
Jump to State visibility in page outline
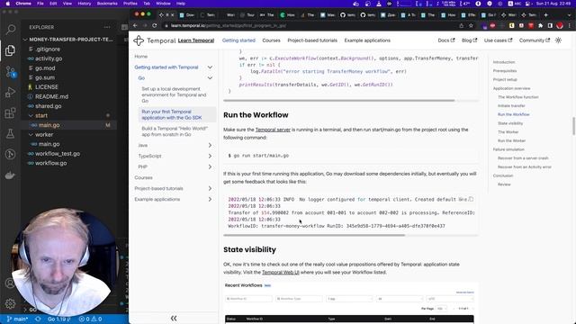point(510,123)
